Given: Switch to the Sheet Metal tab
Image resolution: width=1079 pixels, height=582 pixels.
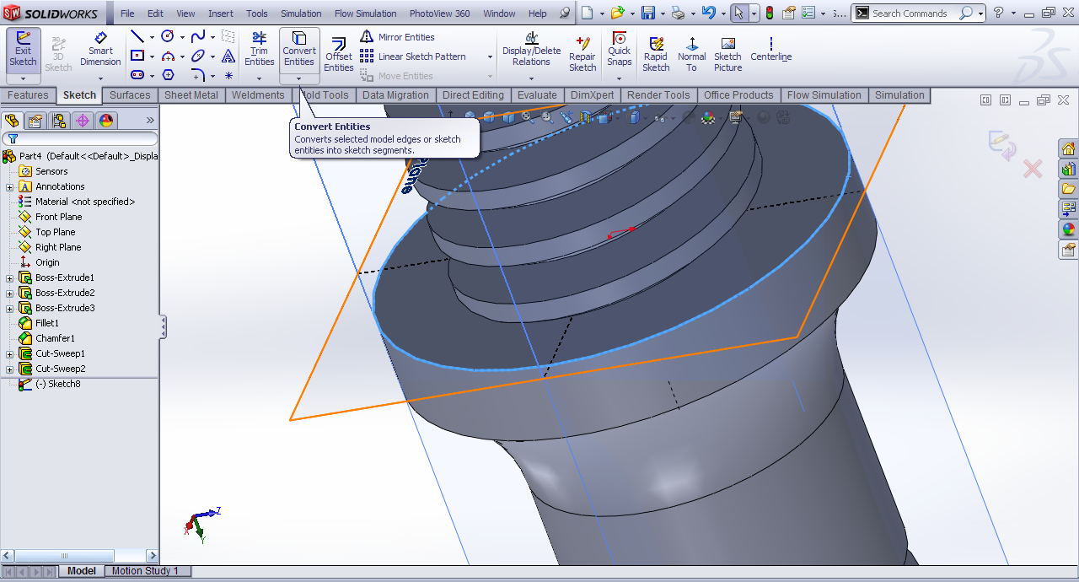Looking at the screenshot, I should [x=191, y=95].
